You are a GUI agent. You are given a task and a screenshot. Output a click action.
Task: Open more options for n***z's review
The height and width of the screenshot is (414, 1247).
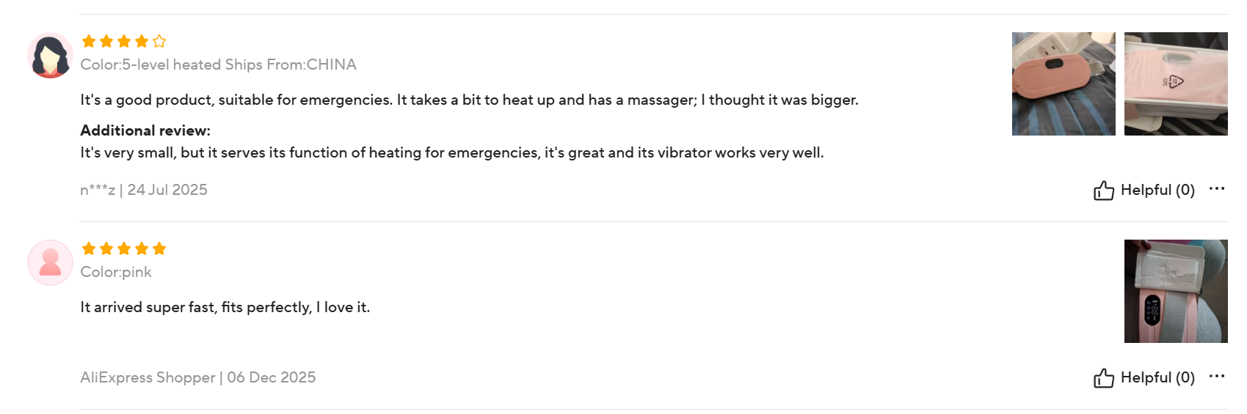click(x=1216, y=189)
